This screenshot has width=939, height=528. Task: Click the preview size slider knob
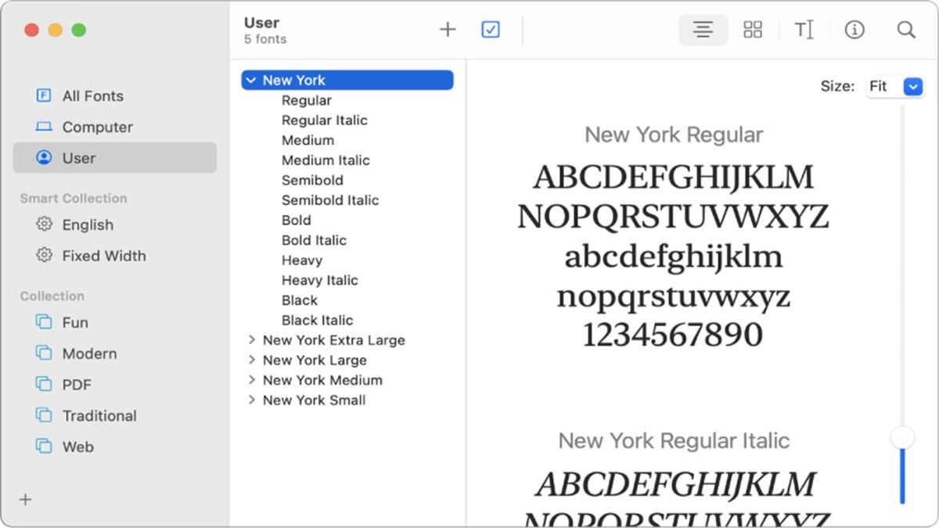pyautogui.click(x=902, y=437)
